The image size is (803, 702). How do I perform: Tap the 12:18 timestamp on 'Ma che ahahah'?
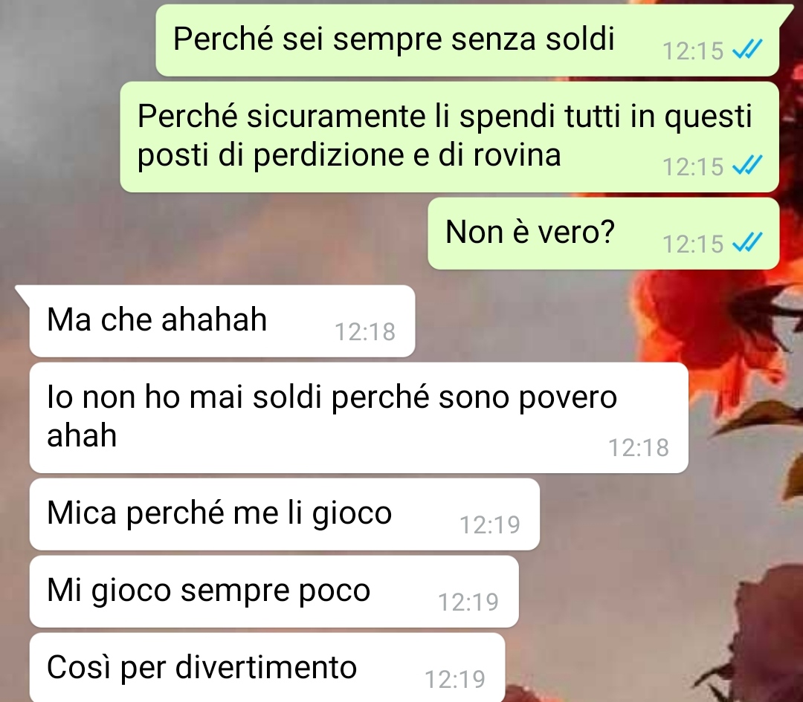pyautogui.click(x=364, y=331)
